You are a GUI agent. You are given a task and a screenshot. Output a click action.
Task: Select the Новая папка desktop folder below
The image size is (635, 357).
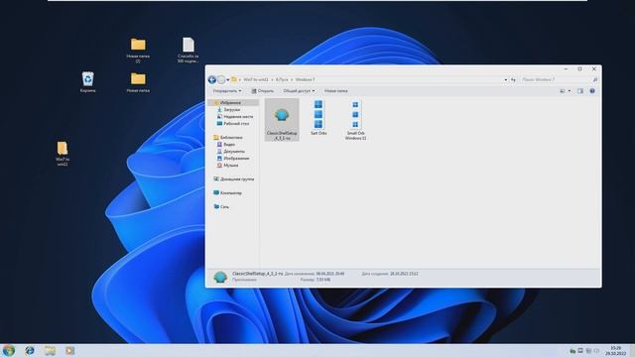click(138, 82)
